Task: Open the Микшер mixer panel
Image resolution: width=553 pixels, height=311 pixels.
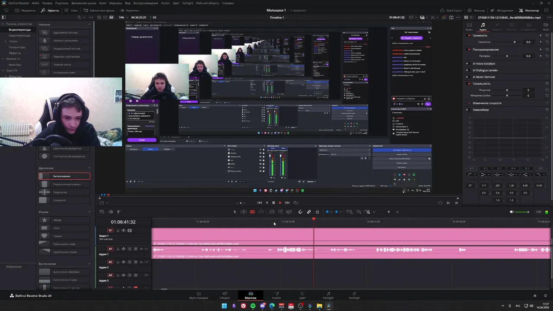Action: click(x=477, y=10)
